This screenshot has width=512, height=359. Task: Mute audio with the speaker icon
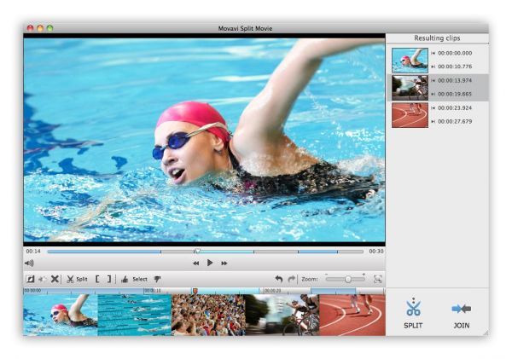(x=29, y=263)
